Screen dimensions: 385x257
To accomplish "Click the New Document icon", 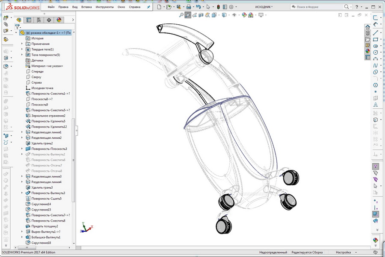I will point(158,7).
